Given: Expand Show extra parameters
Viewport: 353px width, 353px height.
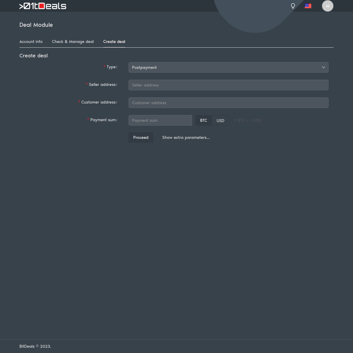Looking at the screenshot, I should tap(186, 137).
